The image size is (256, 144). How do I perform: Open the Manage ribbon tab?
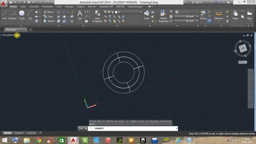click(x=69, y=6)
